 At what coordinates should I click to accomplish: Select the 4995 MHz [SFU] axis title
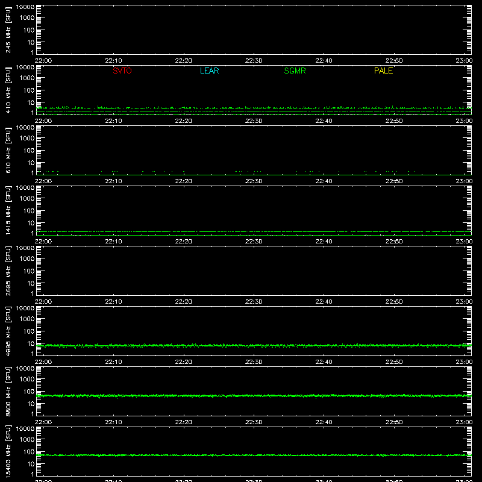pos(8,331)
